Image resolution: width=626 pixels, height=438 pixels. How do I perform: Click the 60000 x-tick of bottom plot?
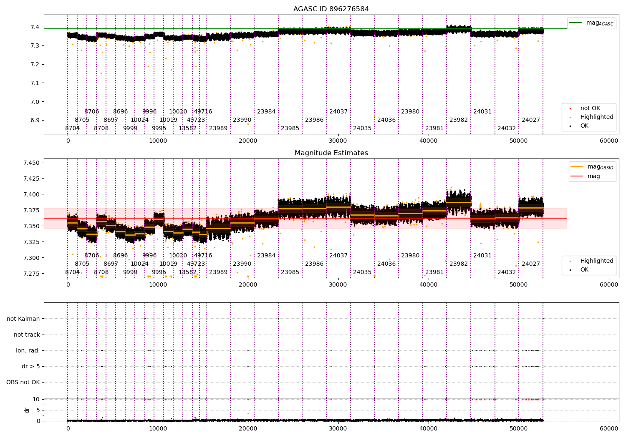609,428
